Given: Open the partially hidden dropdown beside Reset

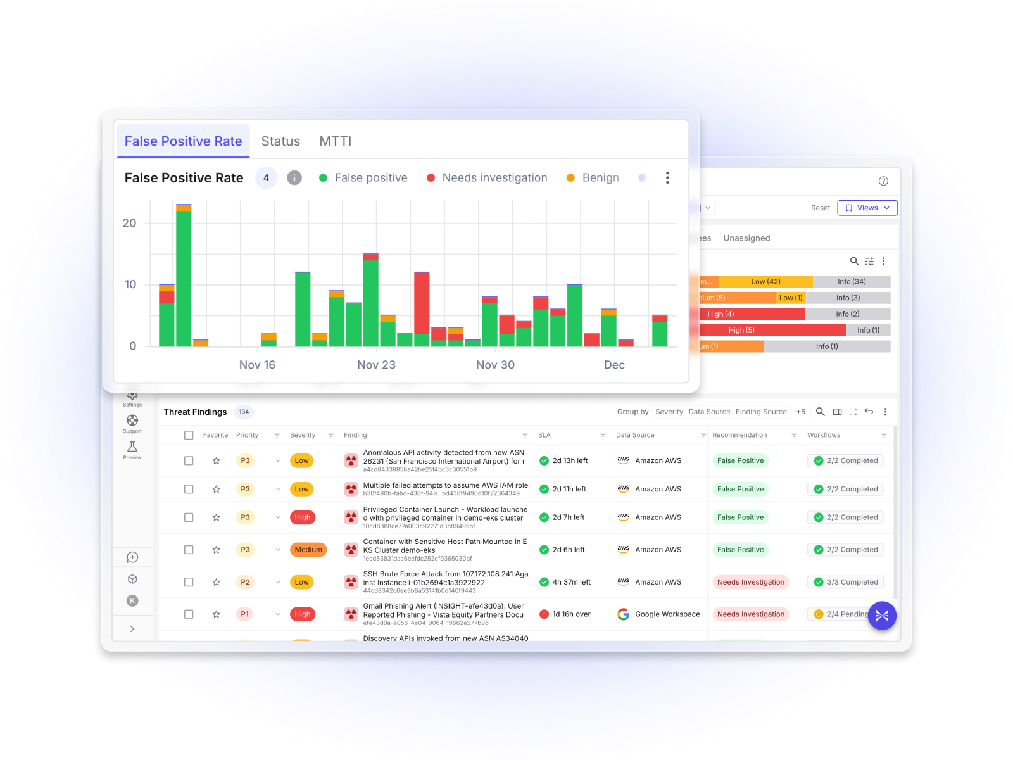Looking at the screenshot, I should pos(707,208).
